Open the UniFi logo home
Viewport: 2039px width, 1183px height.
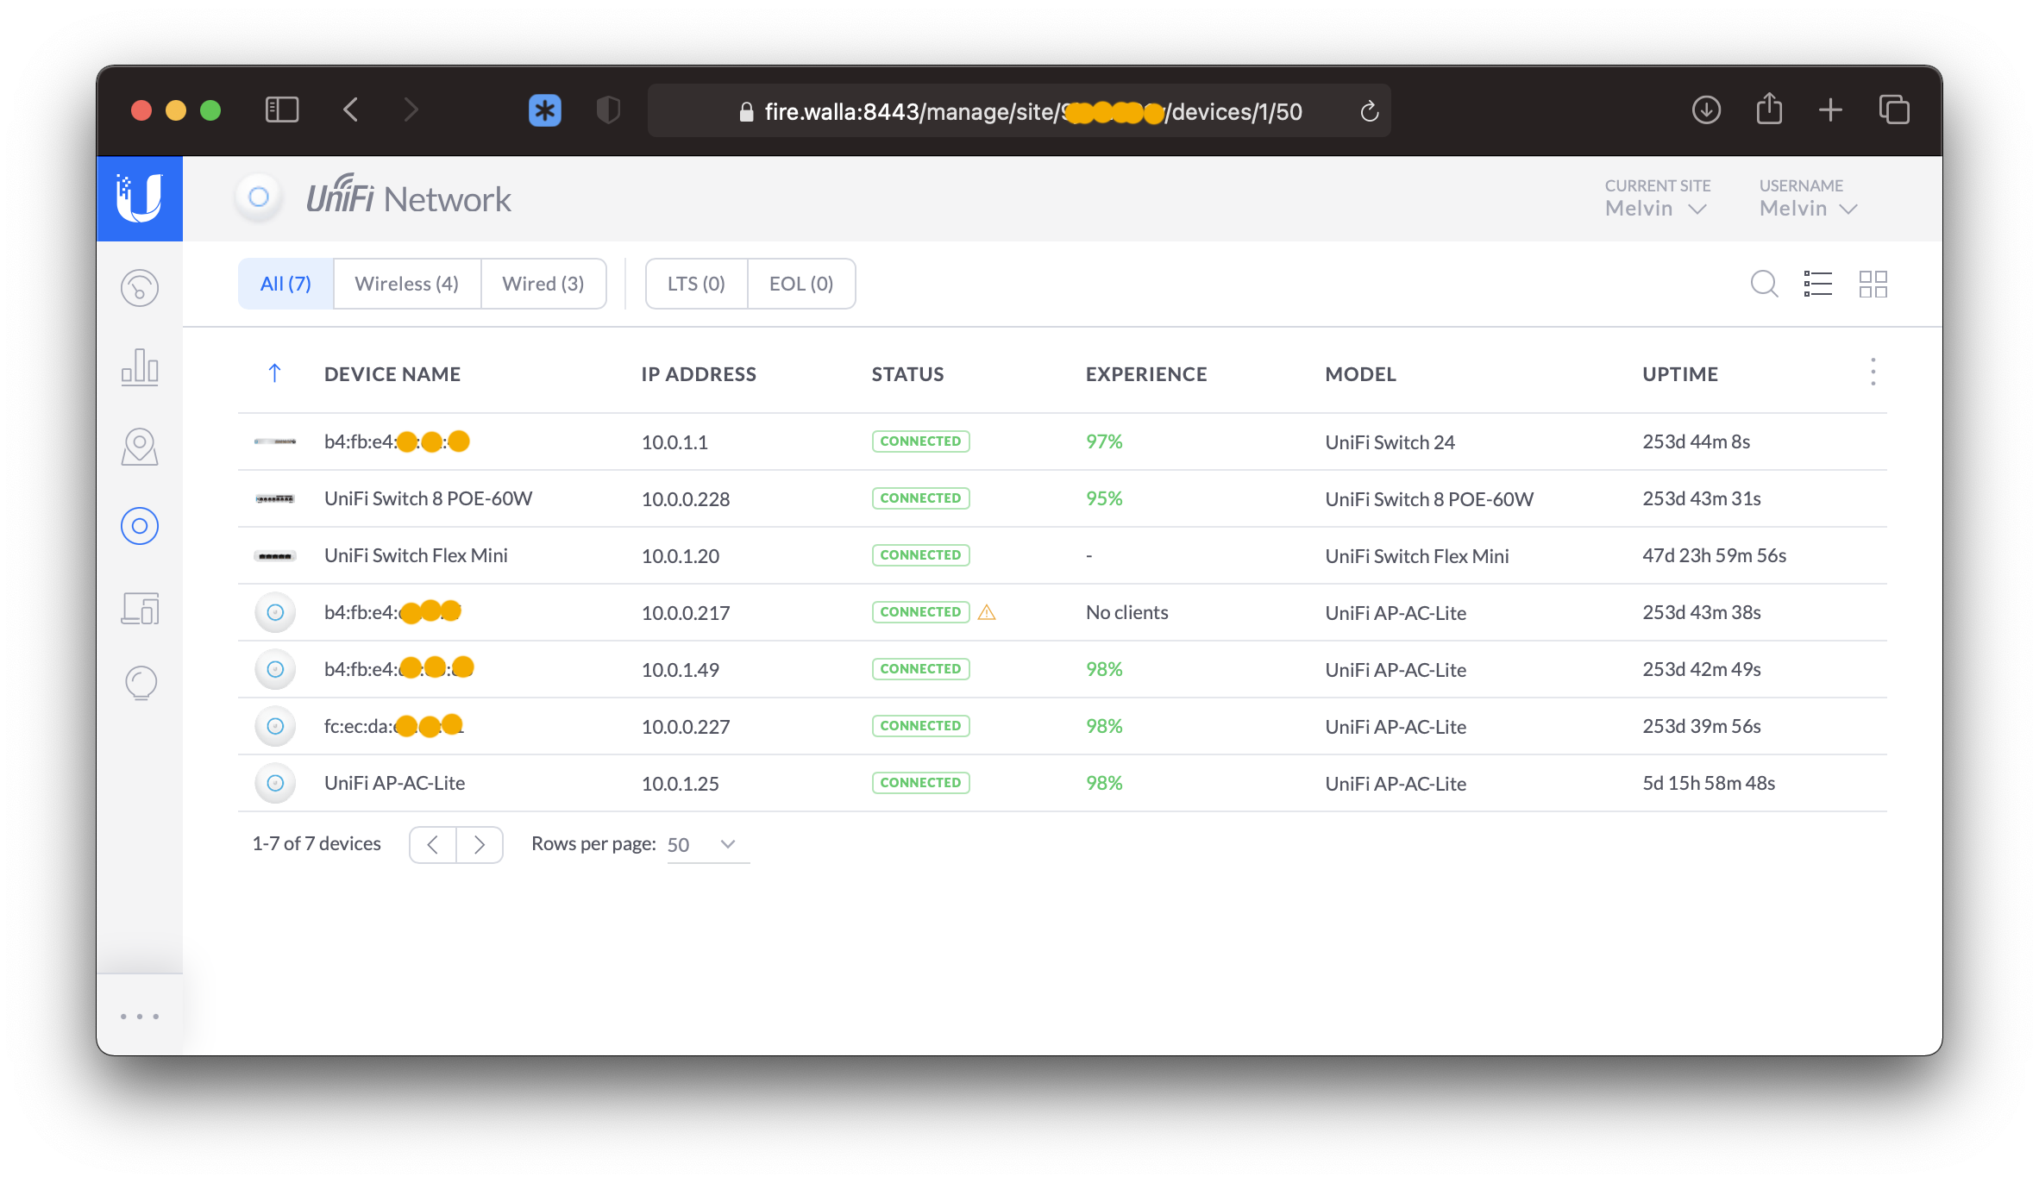click(x=140, y=198)
